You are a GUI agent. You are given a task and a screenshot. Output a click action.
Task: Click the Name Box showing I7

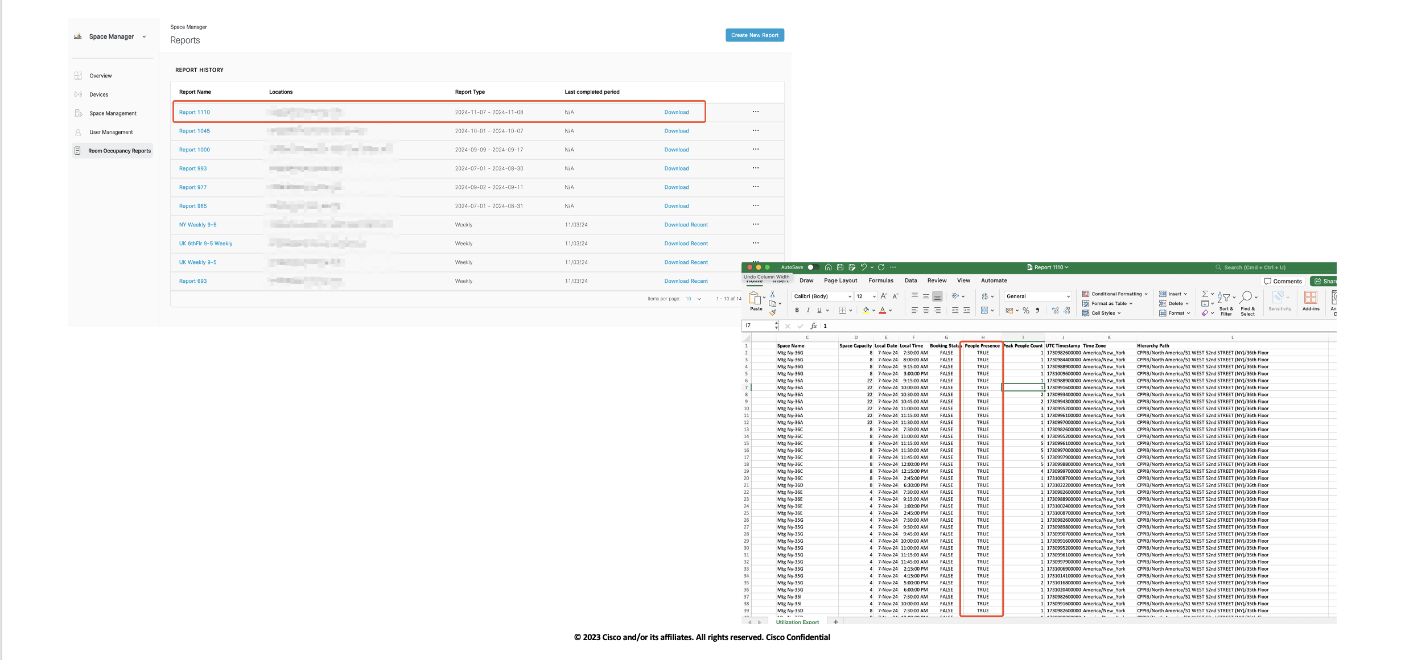(x=758, y=326)
